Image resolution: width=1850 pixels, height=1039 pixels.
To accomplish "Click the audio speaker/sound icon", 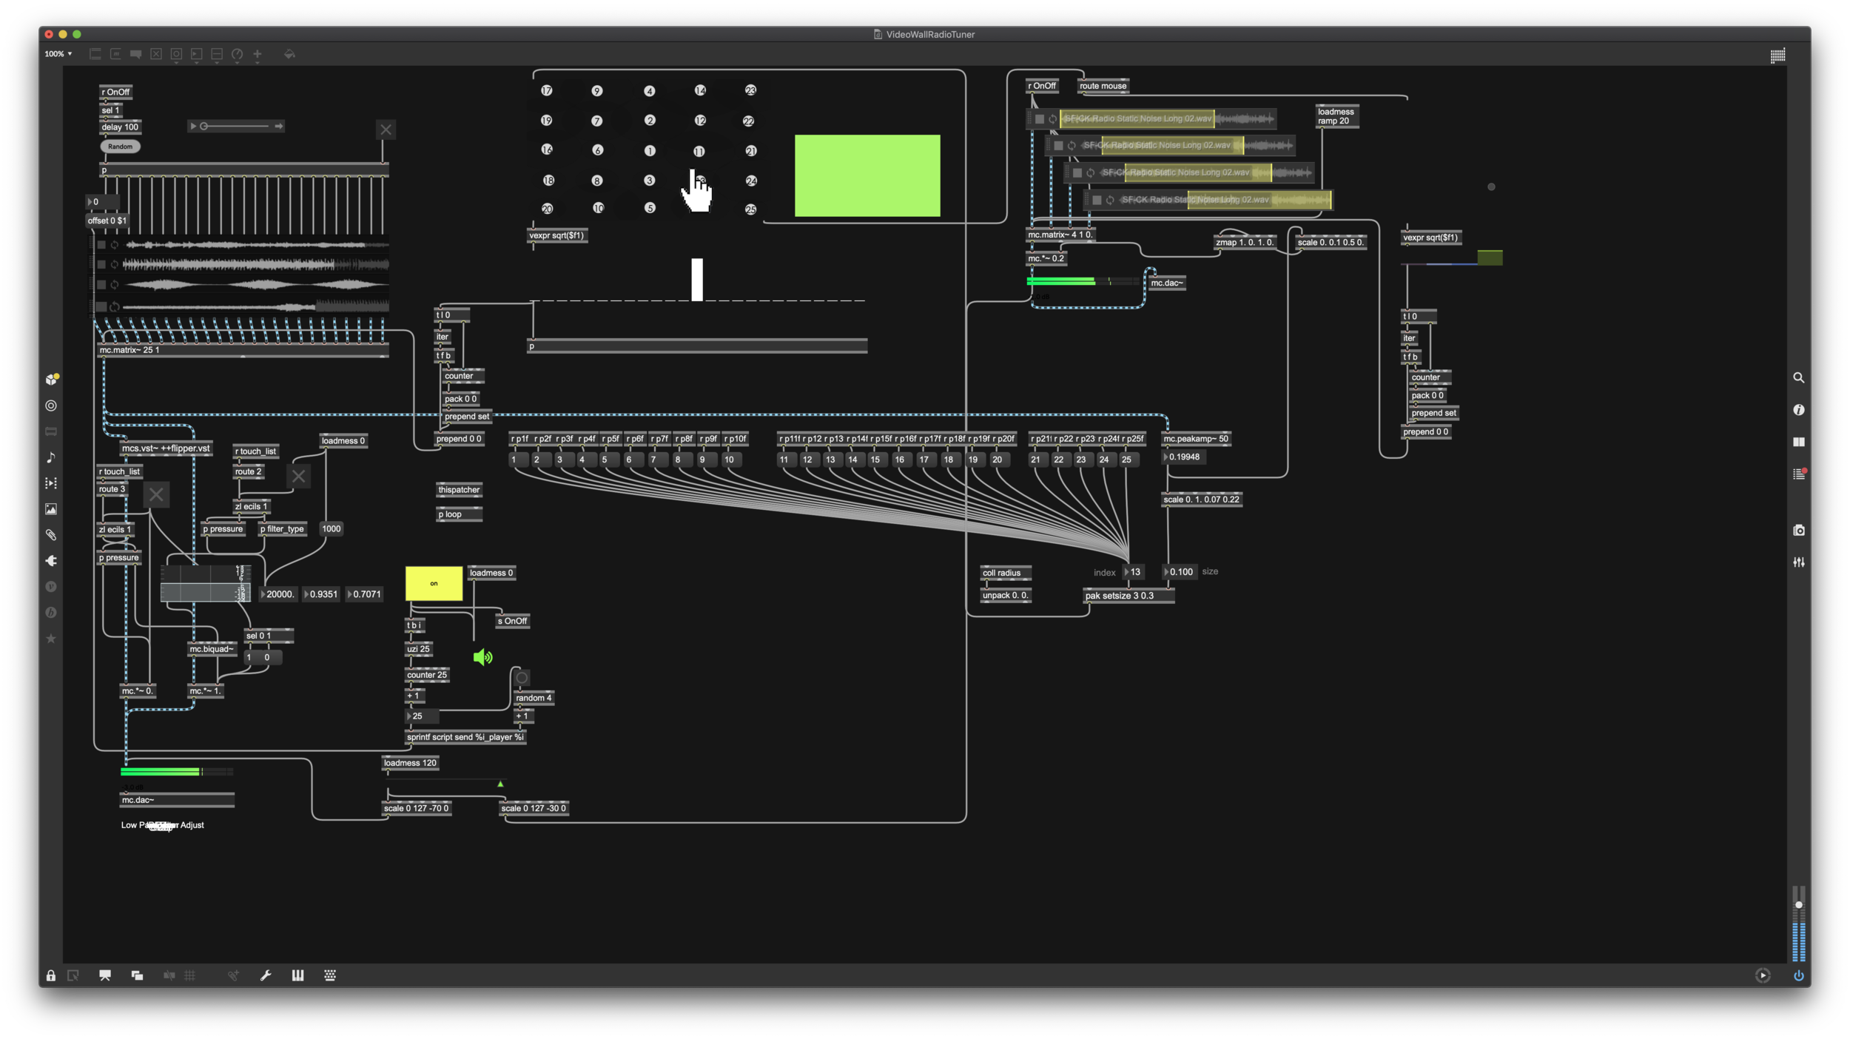I will pyautogui.click(x=482, y=656).
